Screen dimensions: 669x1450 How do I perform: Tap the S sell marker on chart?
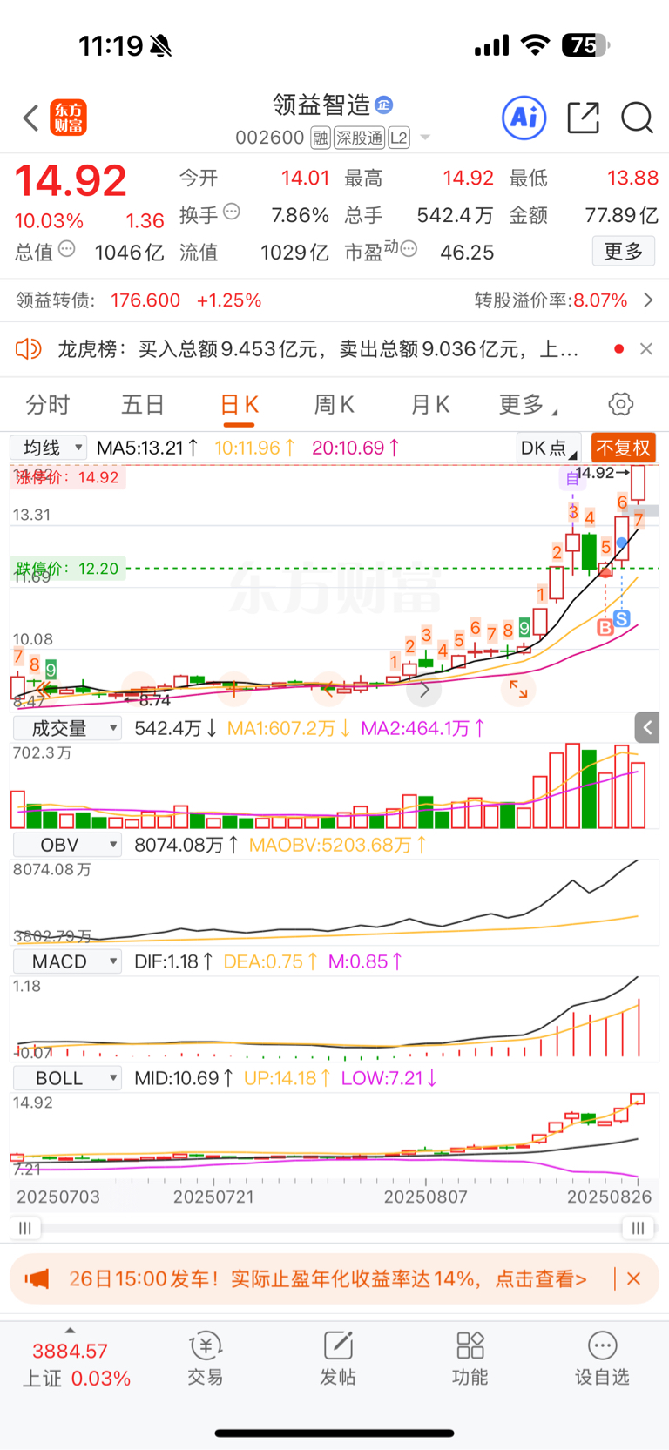click(621, 618)
